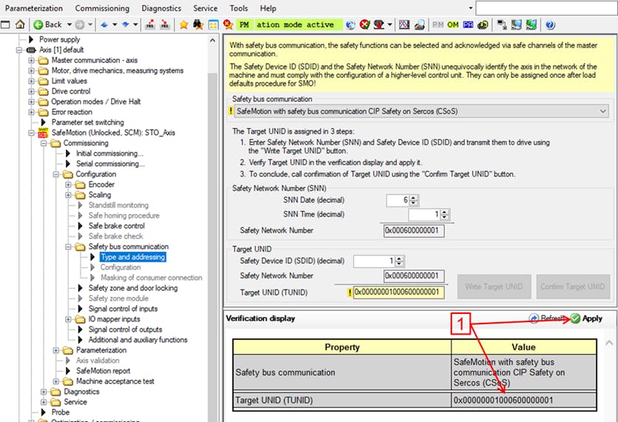Click the green Back arrow button
Image resolution: width=618 pixels, height=422 pixels.
coord(38,25)
